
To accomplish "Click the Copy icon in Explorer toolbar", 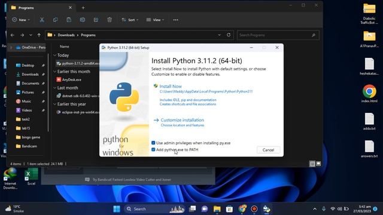I will click(x=55, y=20).
